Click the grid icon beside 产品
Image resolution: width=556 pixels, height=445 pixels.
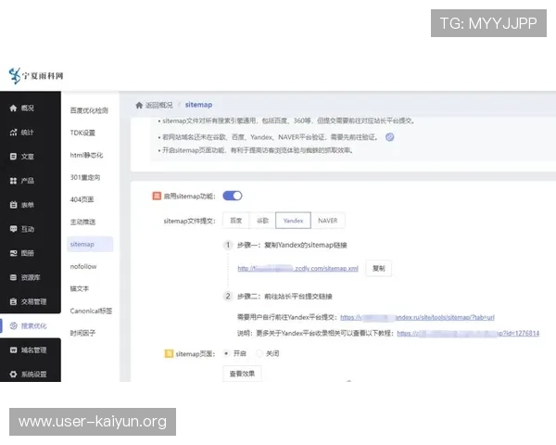(x=13, y=181)
